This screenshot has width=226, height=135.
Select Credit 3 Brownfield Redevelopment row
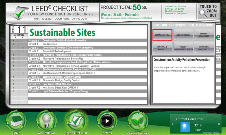click(88, 51)
